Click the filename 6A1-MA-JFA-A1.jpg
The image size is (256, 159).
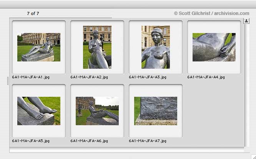pyautogui.click(x=31, y=77)
